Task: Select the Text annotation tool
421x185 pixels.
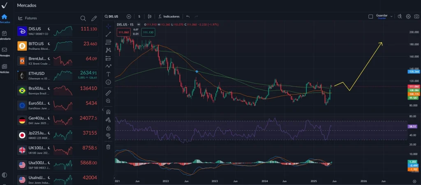Action: (x=108, y=74)
